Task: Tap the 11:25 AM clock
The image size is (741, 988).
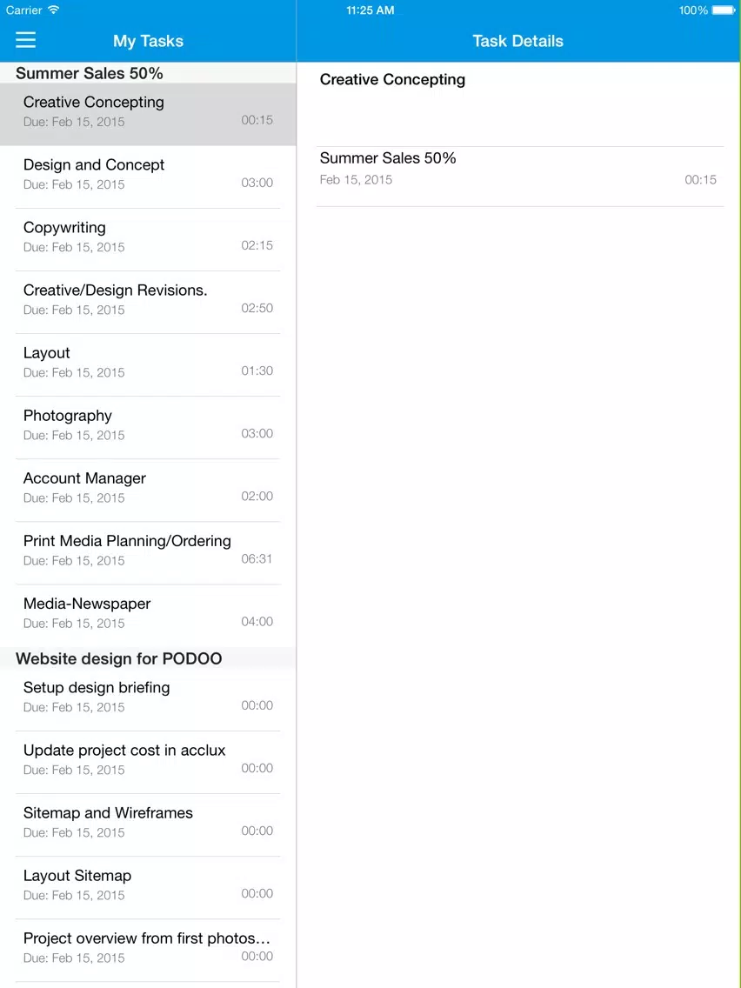Action: 370,10
